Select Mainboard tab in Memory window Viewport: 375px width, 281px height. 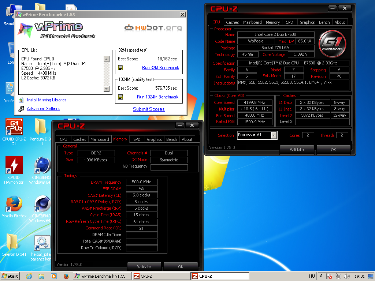(100, 139)
